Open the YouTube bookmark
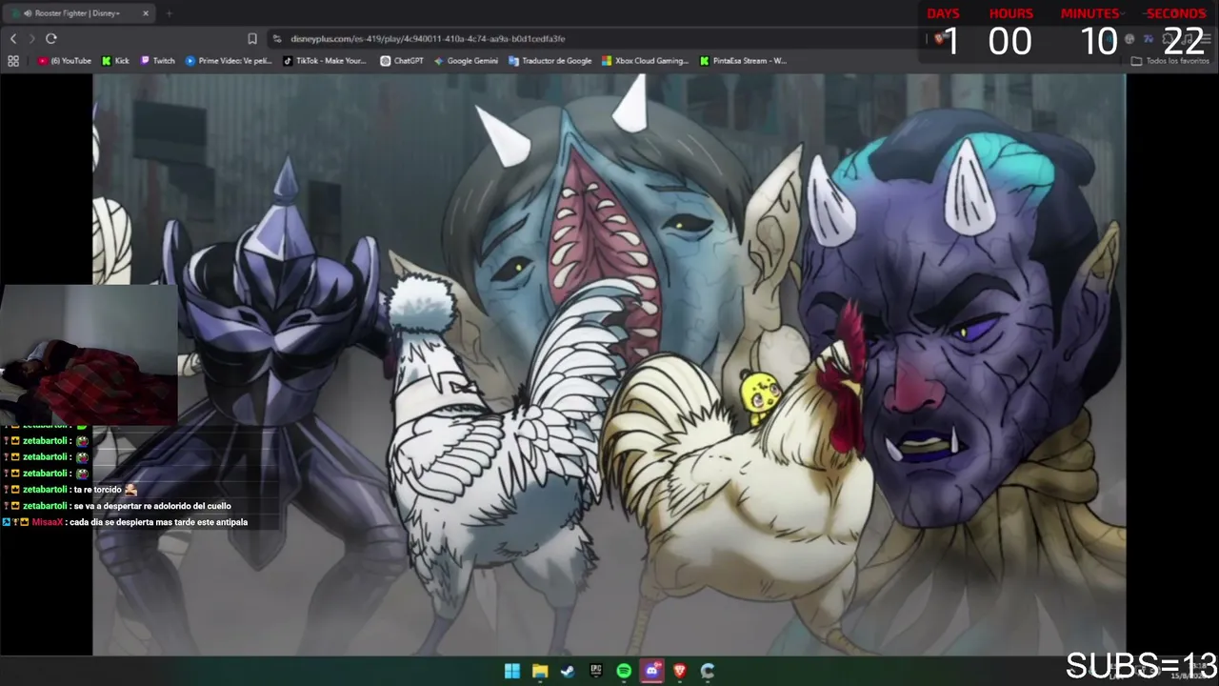 coord(65,61)
